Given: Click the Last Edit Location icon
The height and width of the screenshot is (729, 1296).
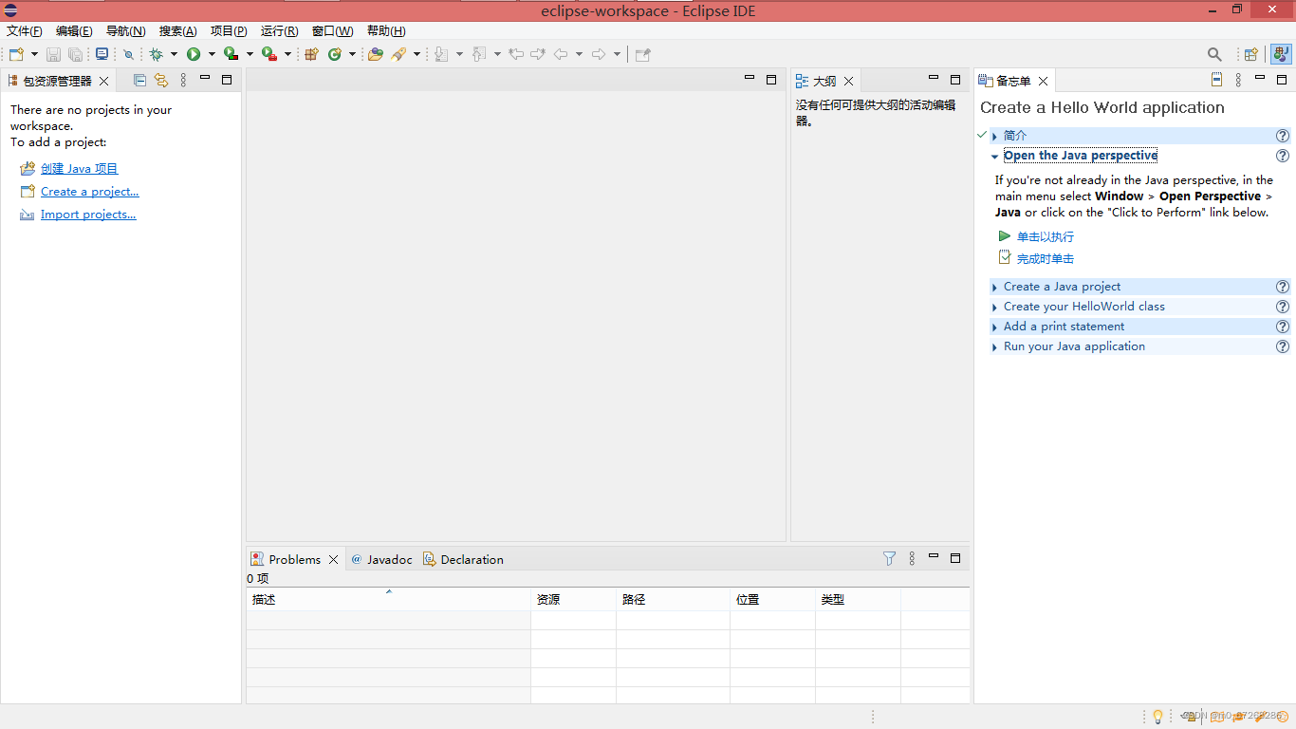Looking at the screenshot, I should pyautogui.click(x=516, y=54).
